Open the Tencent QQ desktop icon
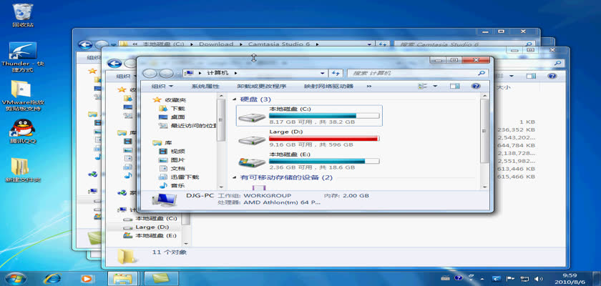Screen dimensions: 601x286 tap(23, 129)
